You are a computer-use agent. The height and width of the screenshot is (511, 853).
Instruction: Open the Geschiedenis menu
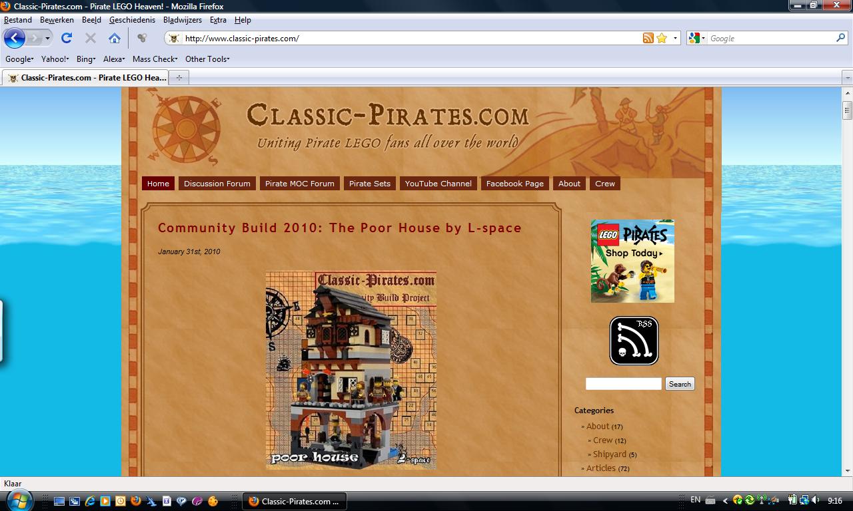pos(132,20)
